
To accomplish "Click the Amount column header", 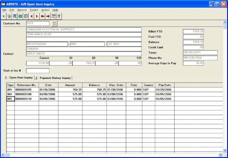I will click(70, 85).
